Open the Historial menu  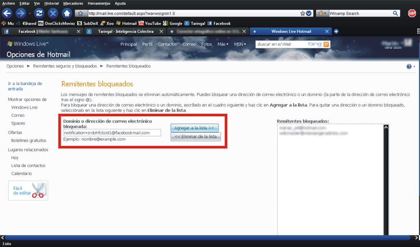[x=51, y=3]
